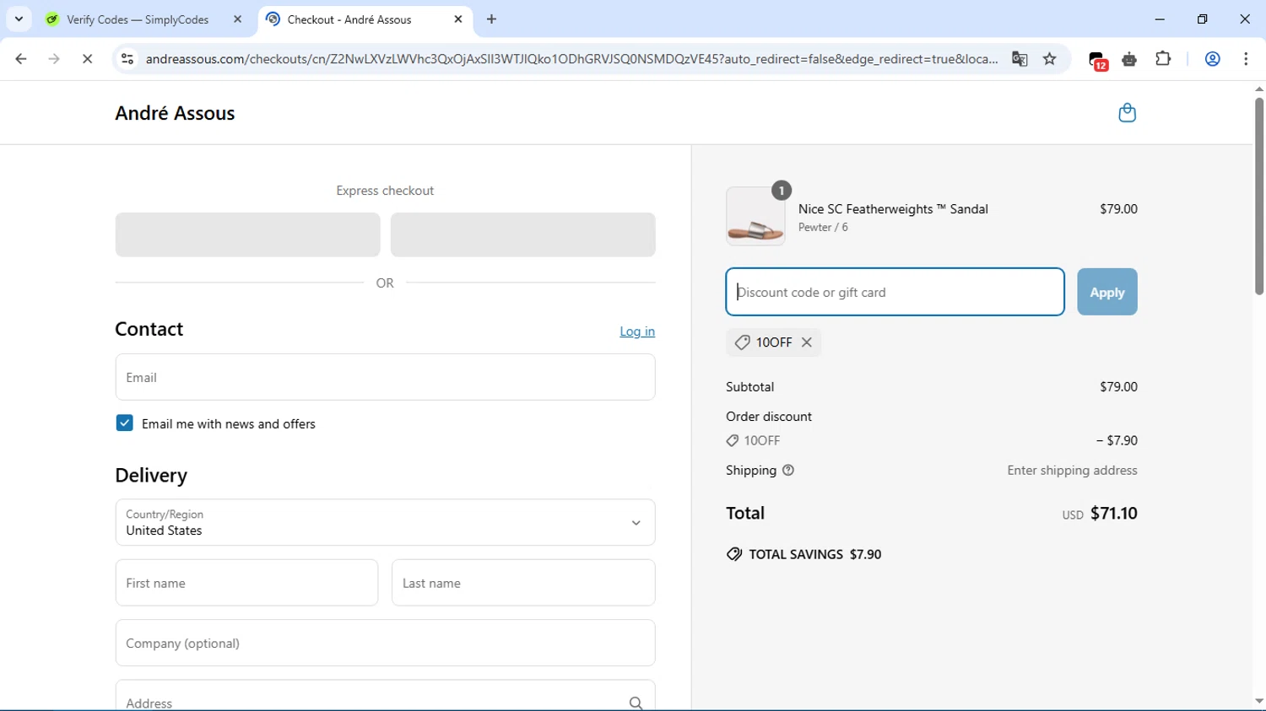Go back to the previous page
1266x711 pixels.
coord(21,59)
